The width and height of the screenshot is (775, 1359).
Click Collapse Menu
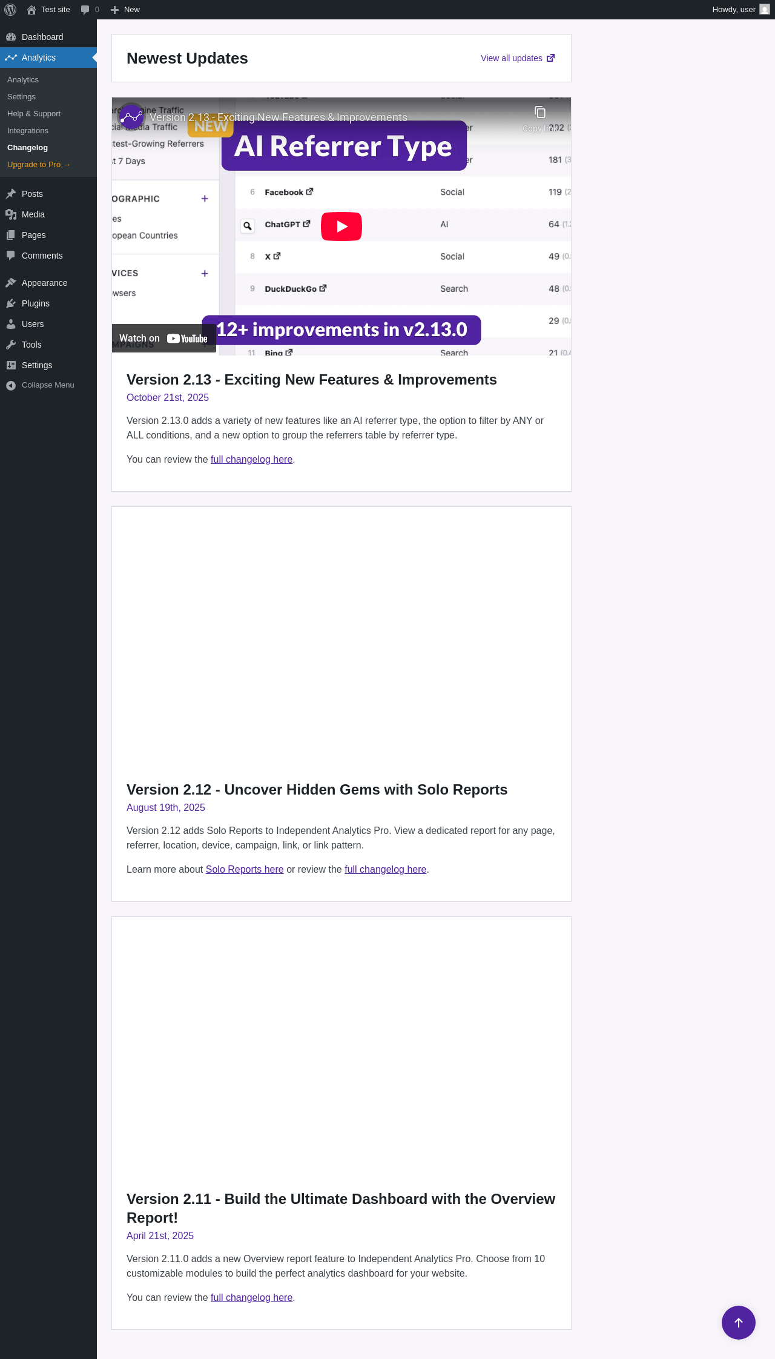pos(48,385)
